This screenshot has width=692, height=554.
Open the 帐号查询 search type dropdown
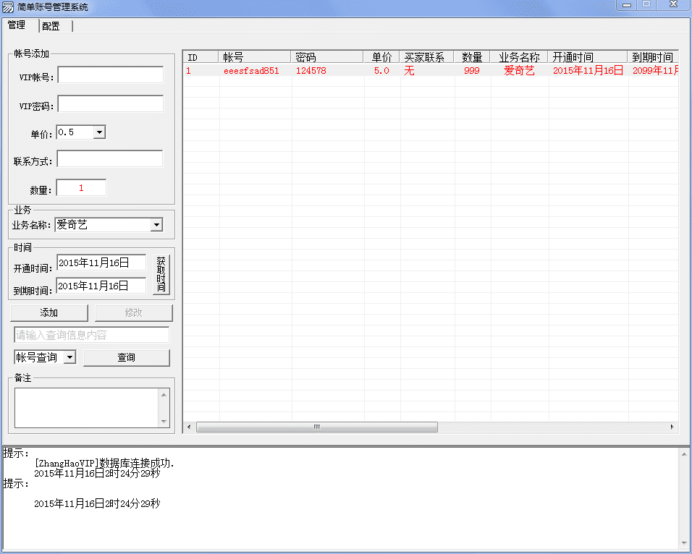[71, 357]
